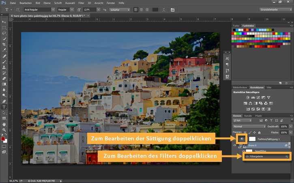The height and width of the screenshot is (183, 294).
Task: Select the History Brush tool
Action: point(4,73)
